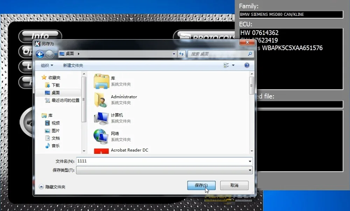
Task: Select 视频 library in navigation pane
Action: (x=52, y=123)
